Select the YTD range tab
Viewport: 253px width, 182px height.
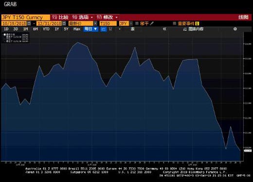tap(46, 29)
